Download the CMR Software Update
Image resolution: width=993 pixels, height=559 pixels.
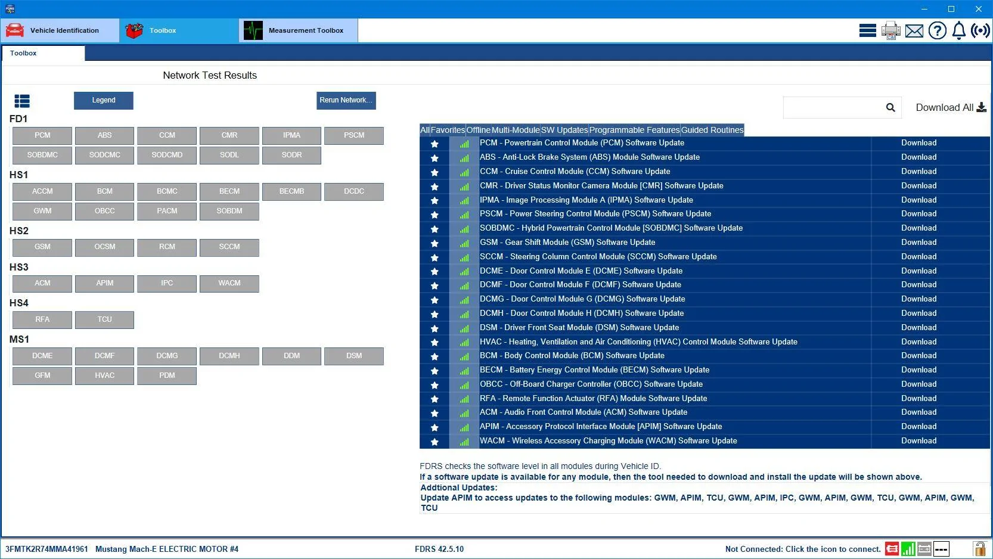click(918, 186)
